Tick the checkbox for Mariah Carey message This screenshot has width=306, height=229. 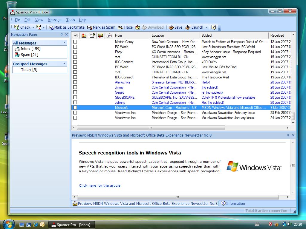75,42
